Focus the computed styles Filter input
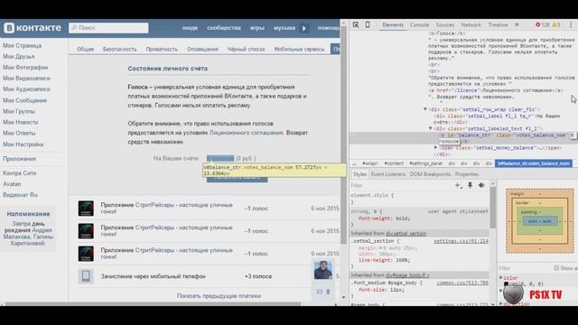Image resolution: width=578 pixels, height=325 pixels. 524,268
